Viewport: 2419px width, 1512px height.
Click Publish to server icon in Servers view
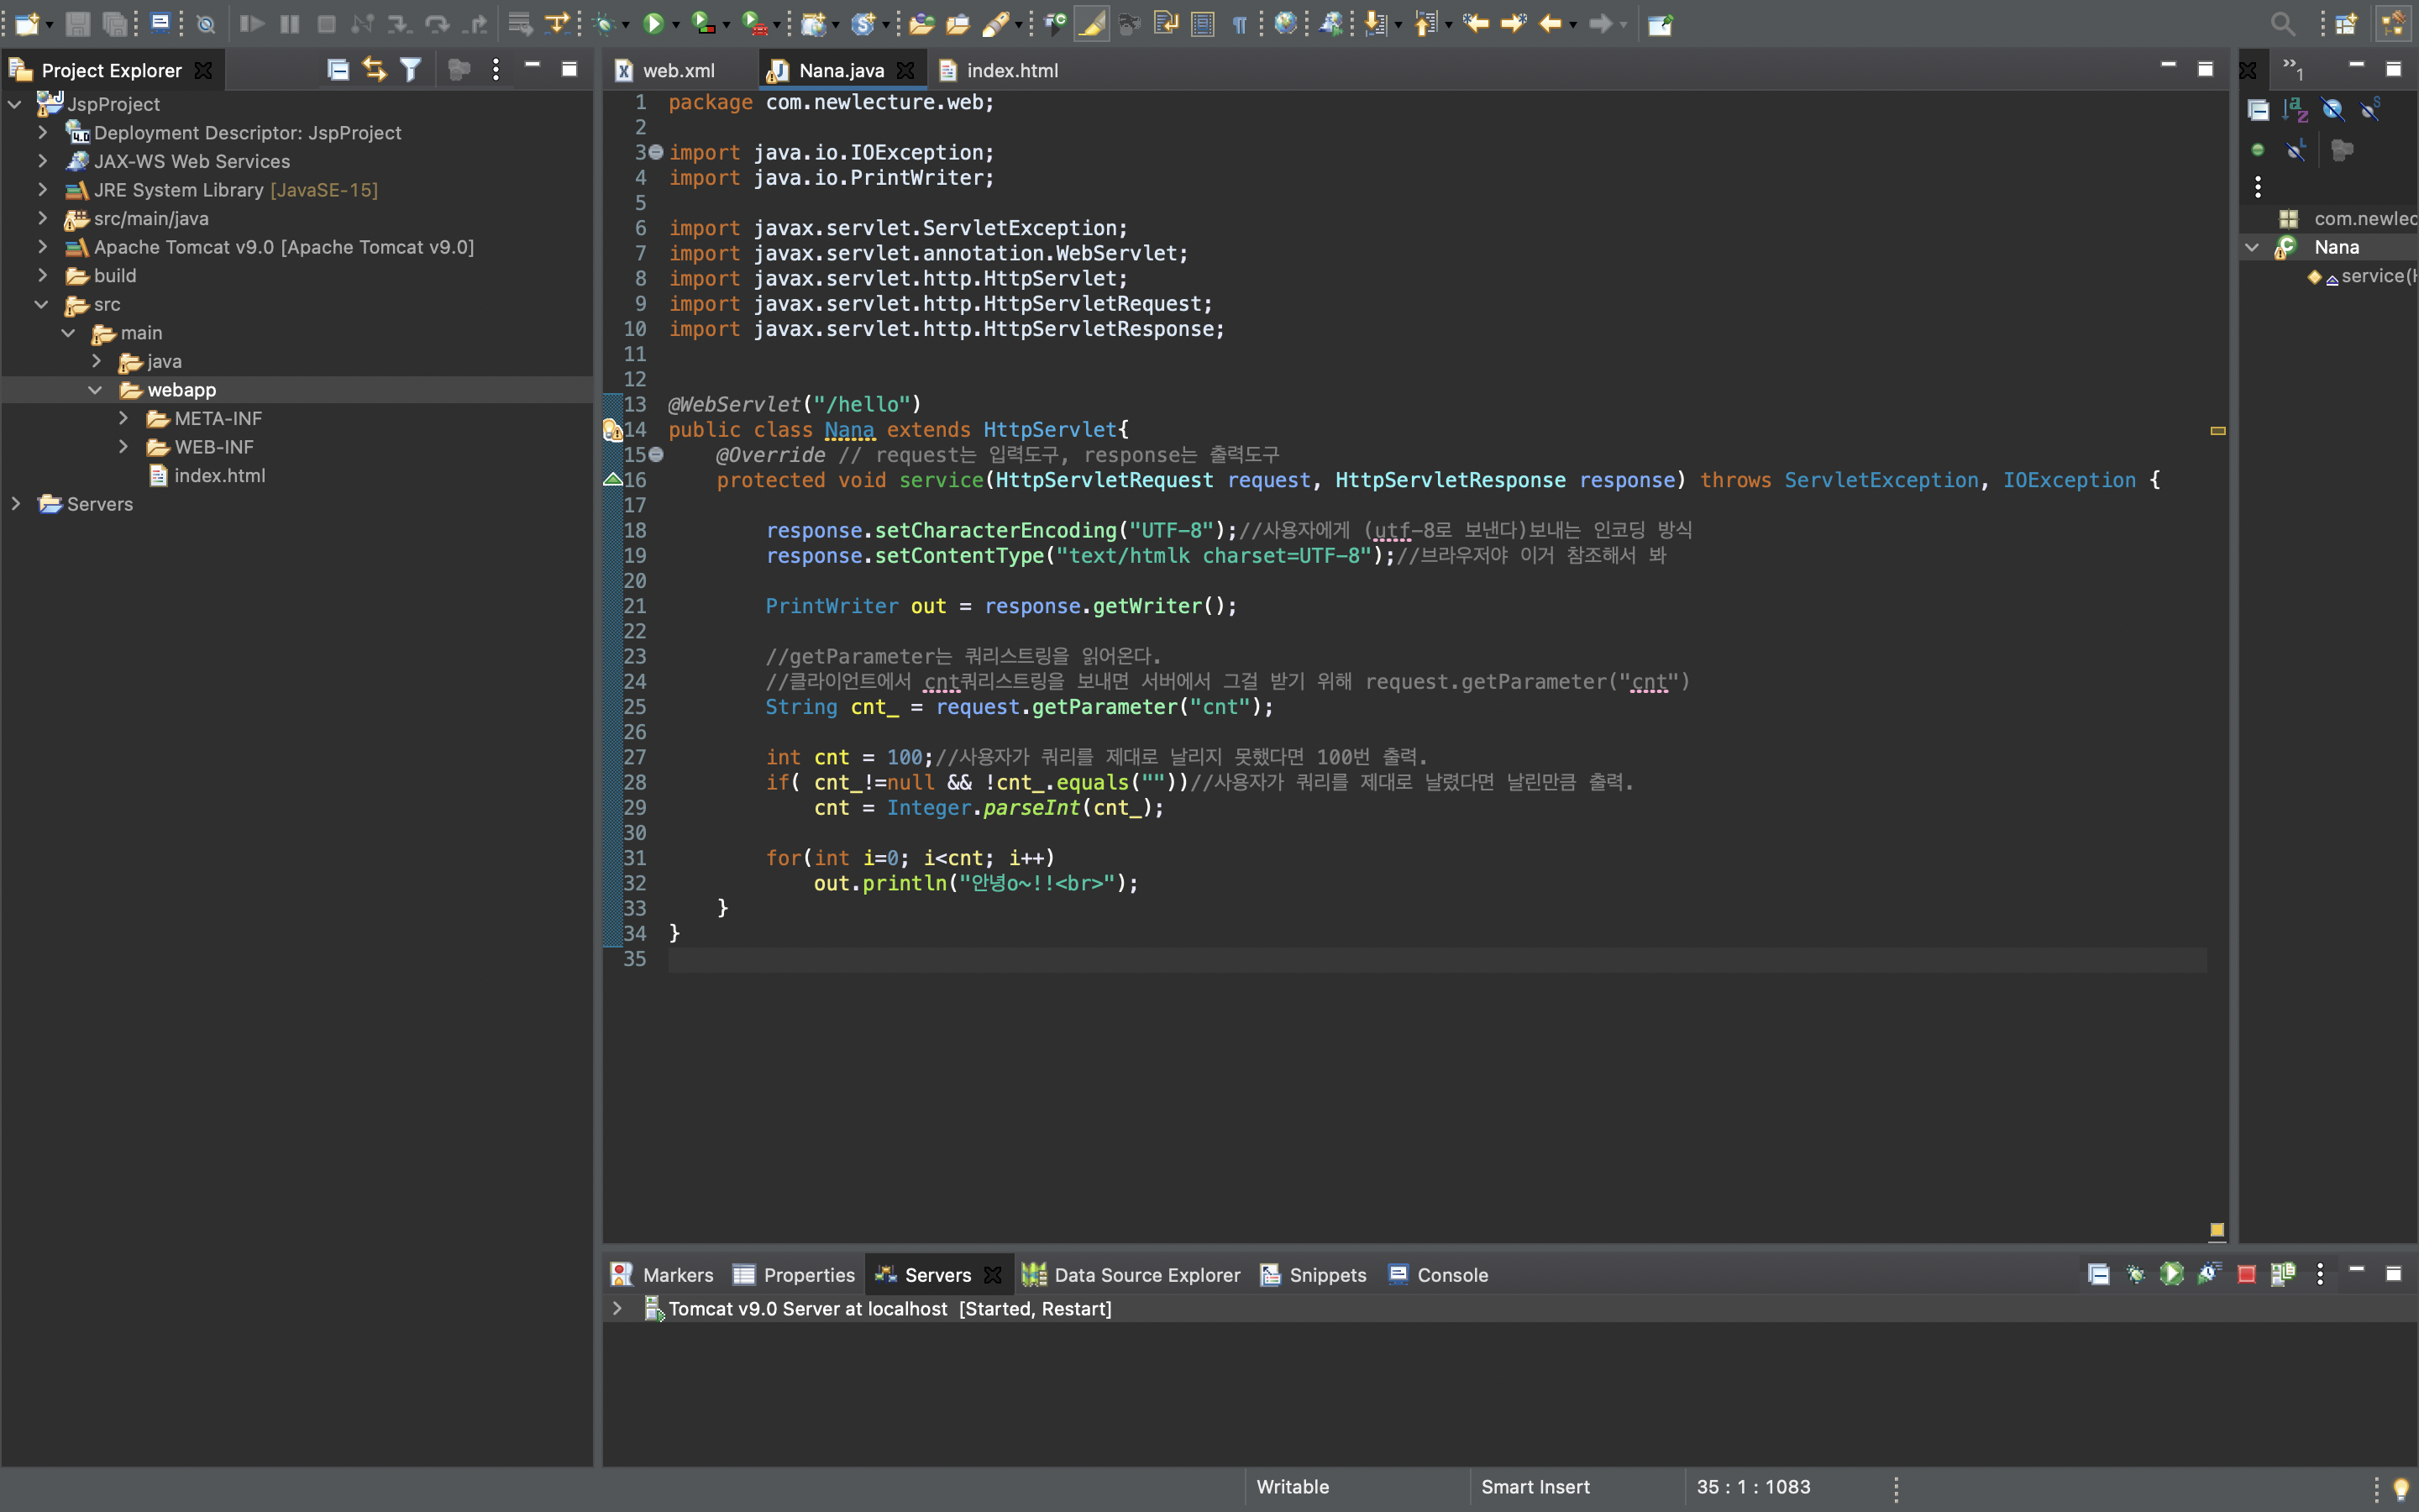coord(2283,1274)
